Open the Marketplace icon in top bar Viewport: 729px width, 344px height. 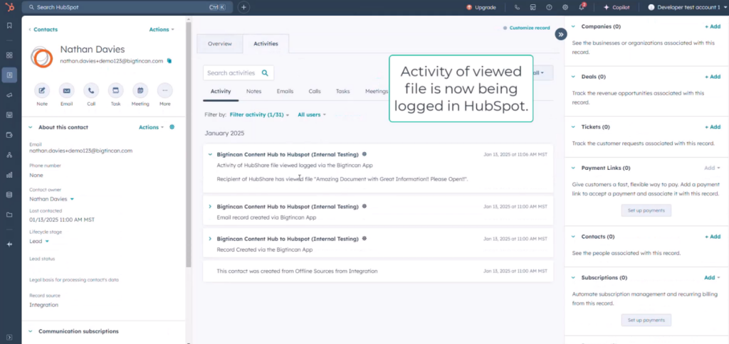[x=533, y=7]
